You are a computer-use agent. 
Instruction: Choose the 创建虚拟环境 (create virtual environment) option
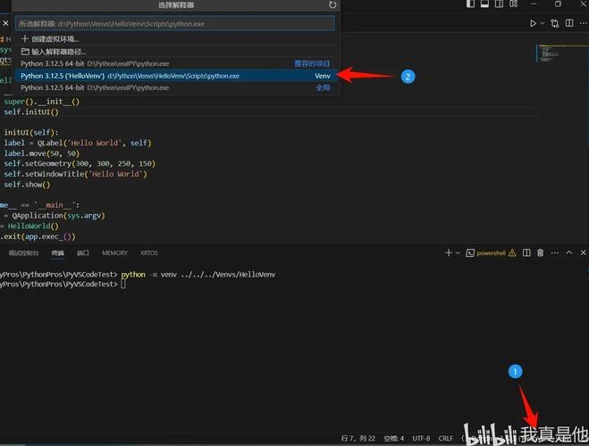[x=174, y=38]
